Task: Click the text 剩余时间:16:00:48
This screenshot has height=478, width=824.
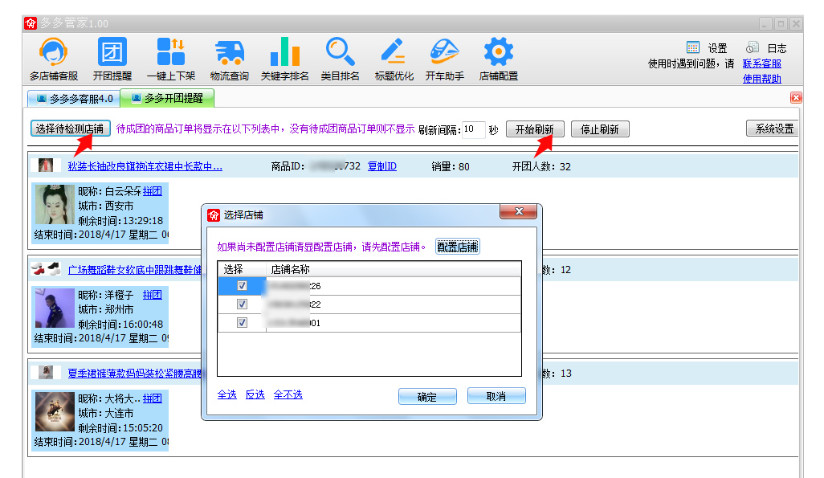Action: [120, 325]
